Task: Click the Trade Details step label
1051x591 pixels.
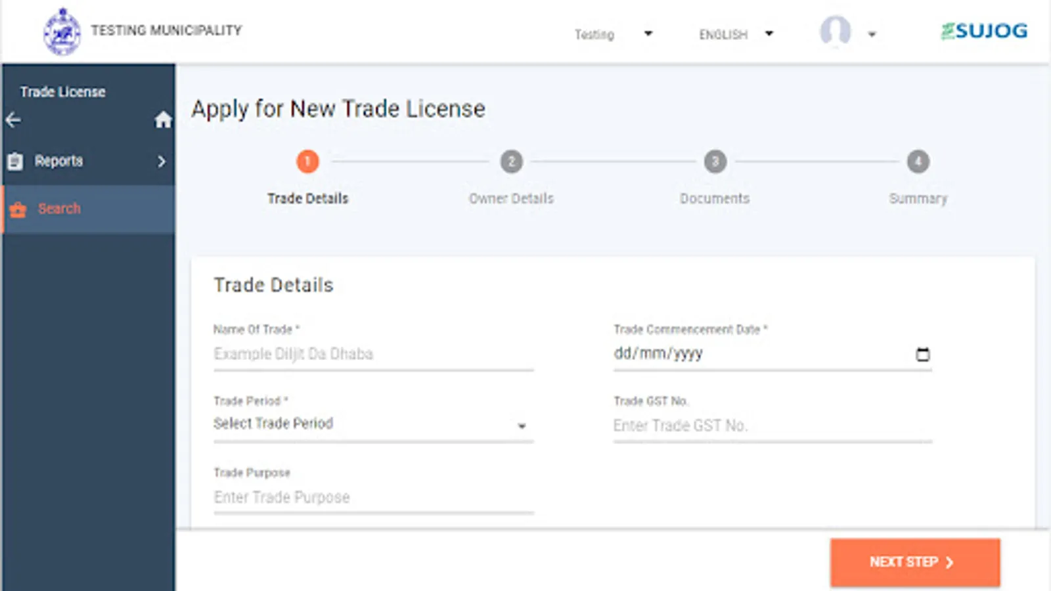Action: click(307, 198)
